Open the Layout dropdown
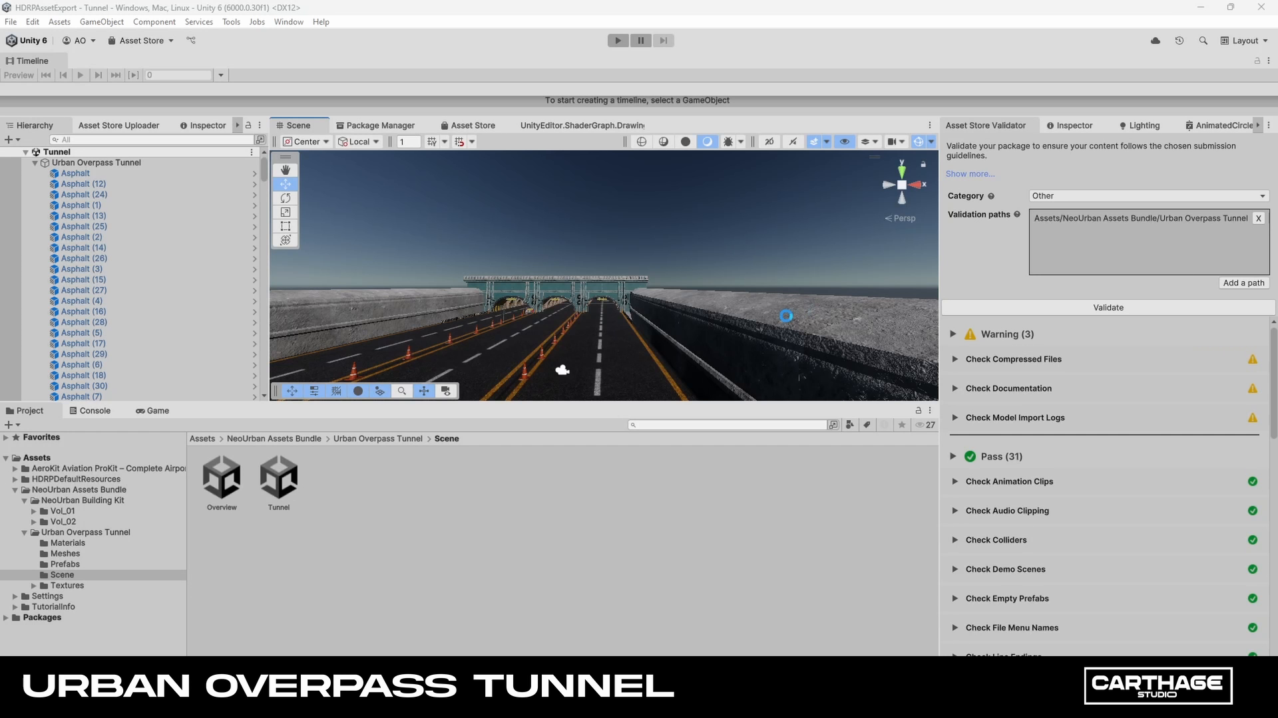1278x718 pixels. coord(1244,41)
